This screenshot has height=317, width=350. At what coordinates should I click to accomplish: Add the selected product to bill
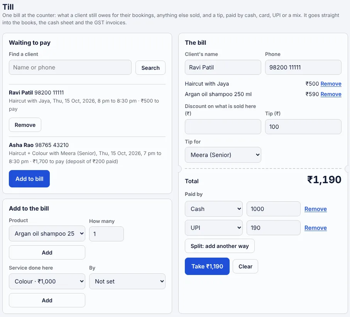point(47,253)
